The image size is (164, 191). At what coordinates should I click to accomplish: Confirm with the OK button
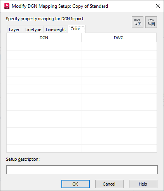[75, 184]
